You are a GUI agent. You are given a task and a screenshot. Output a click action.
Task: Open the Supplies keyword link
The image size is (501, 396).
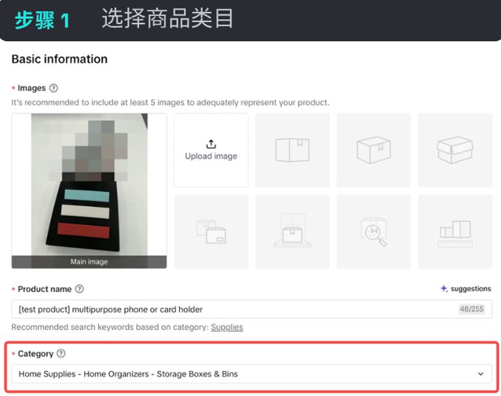click(227, 327)
